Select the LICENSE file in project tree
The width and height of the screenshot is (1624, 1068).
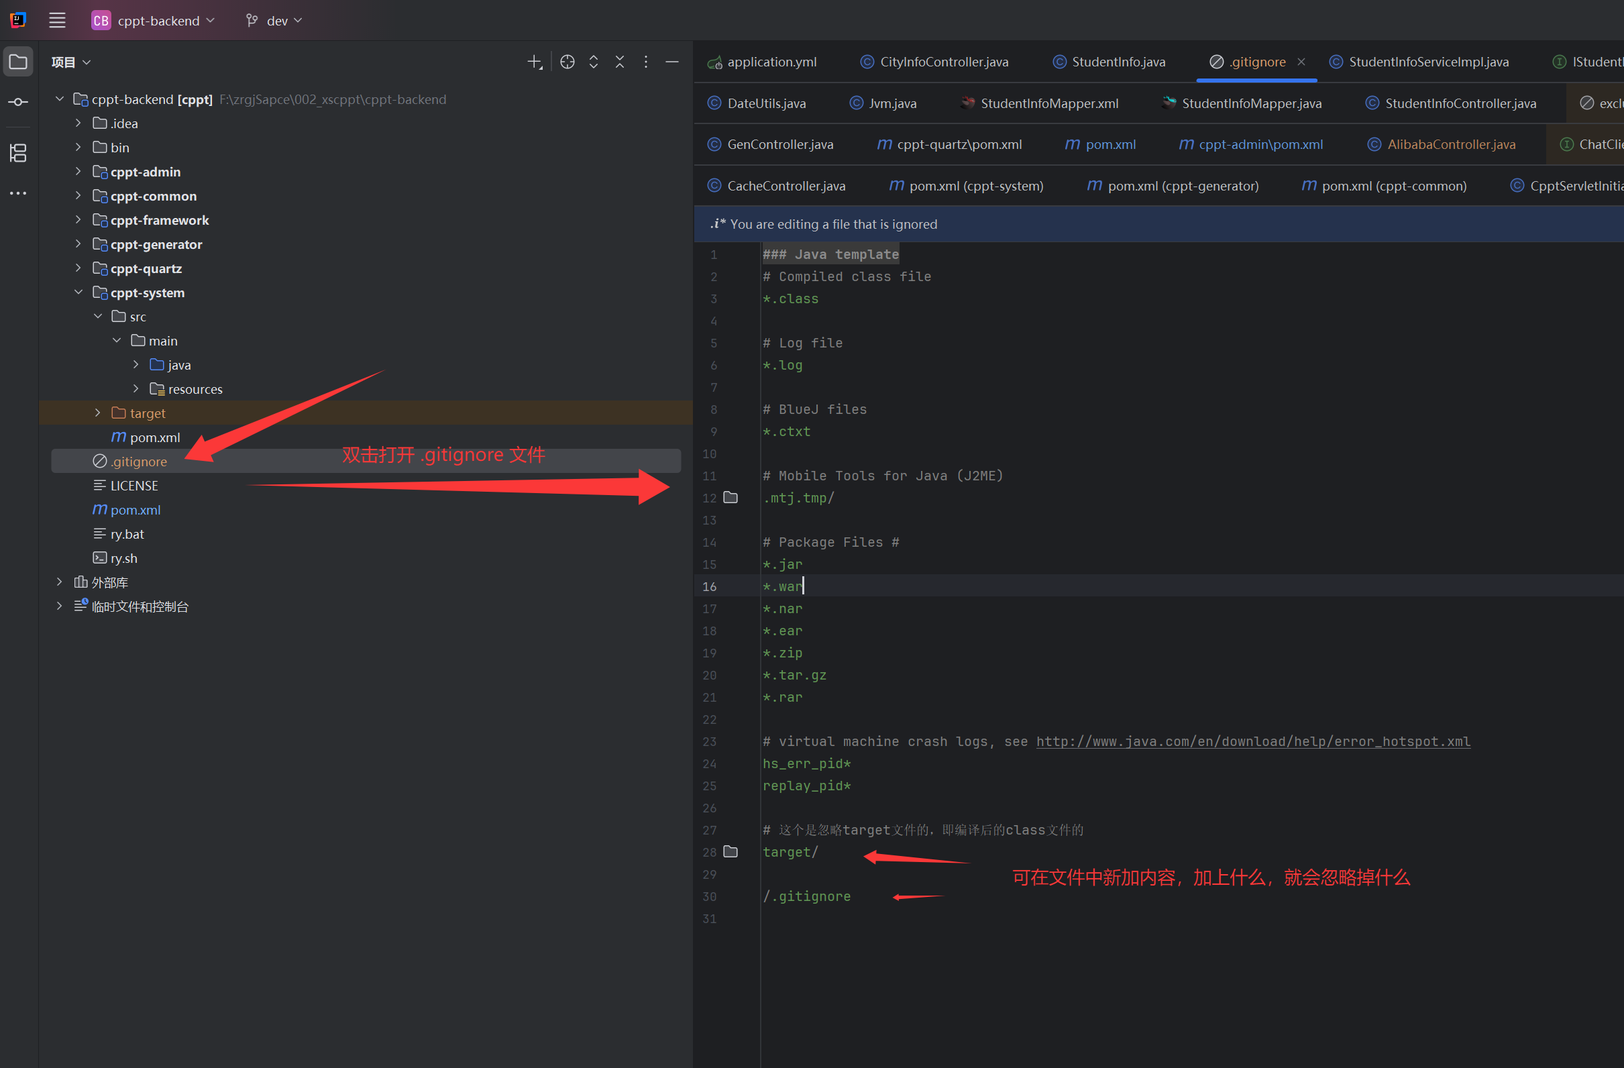(x=134, y=485)
